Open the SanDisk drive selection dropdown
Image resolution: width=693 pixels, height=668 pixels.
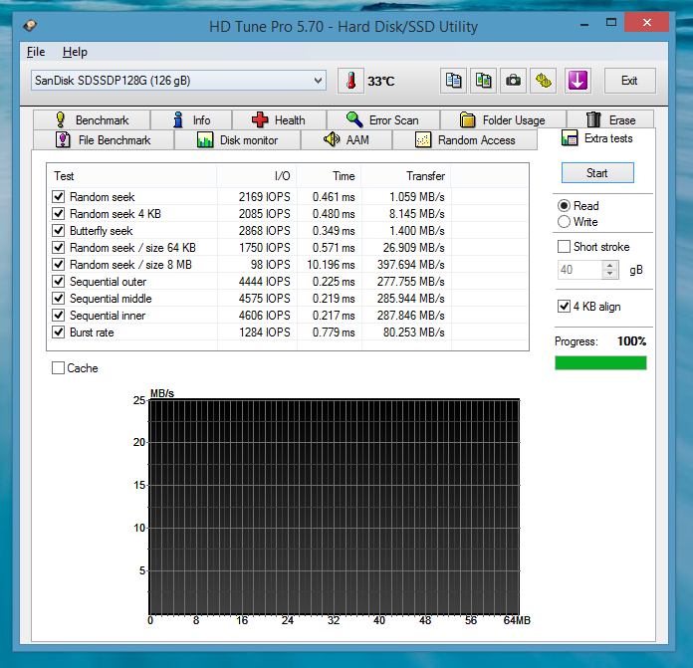178,81
